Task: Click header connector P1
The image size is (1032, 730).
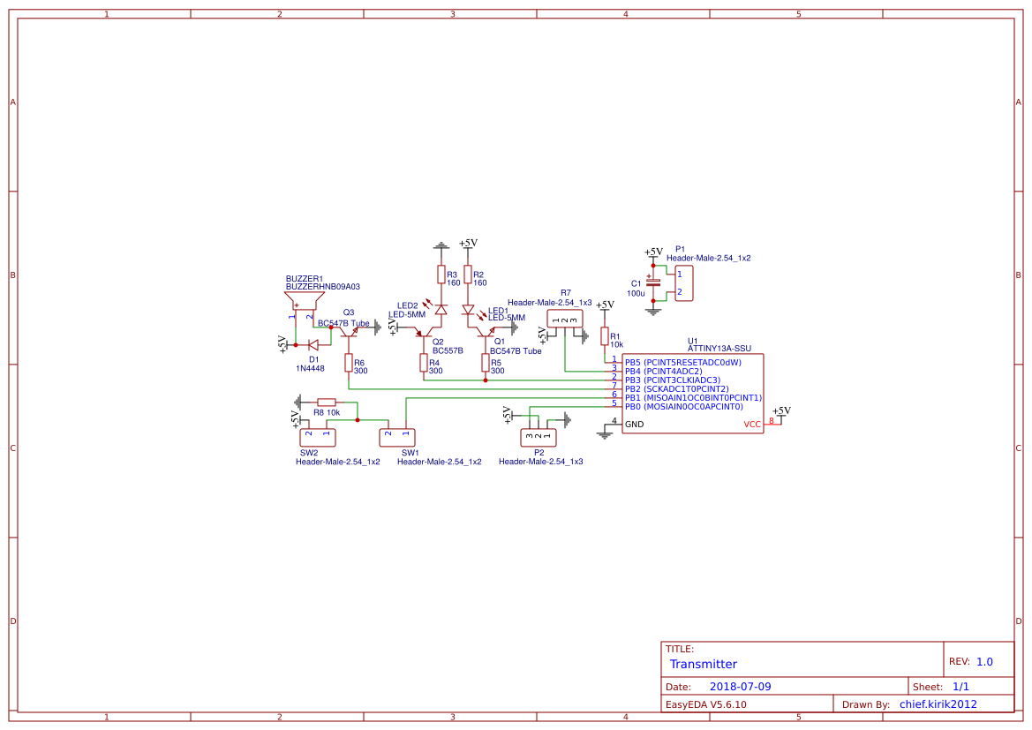Action: (x=684, y=282)
